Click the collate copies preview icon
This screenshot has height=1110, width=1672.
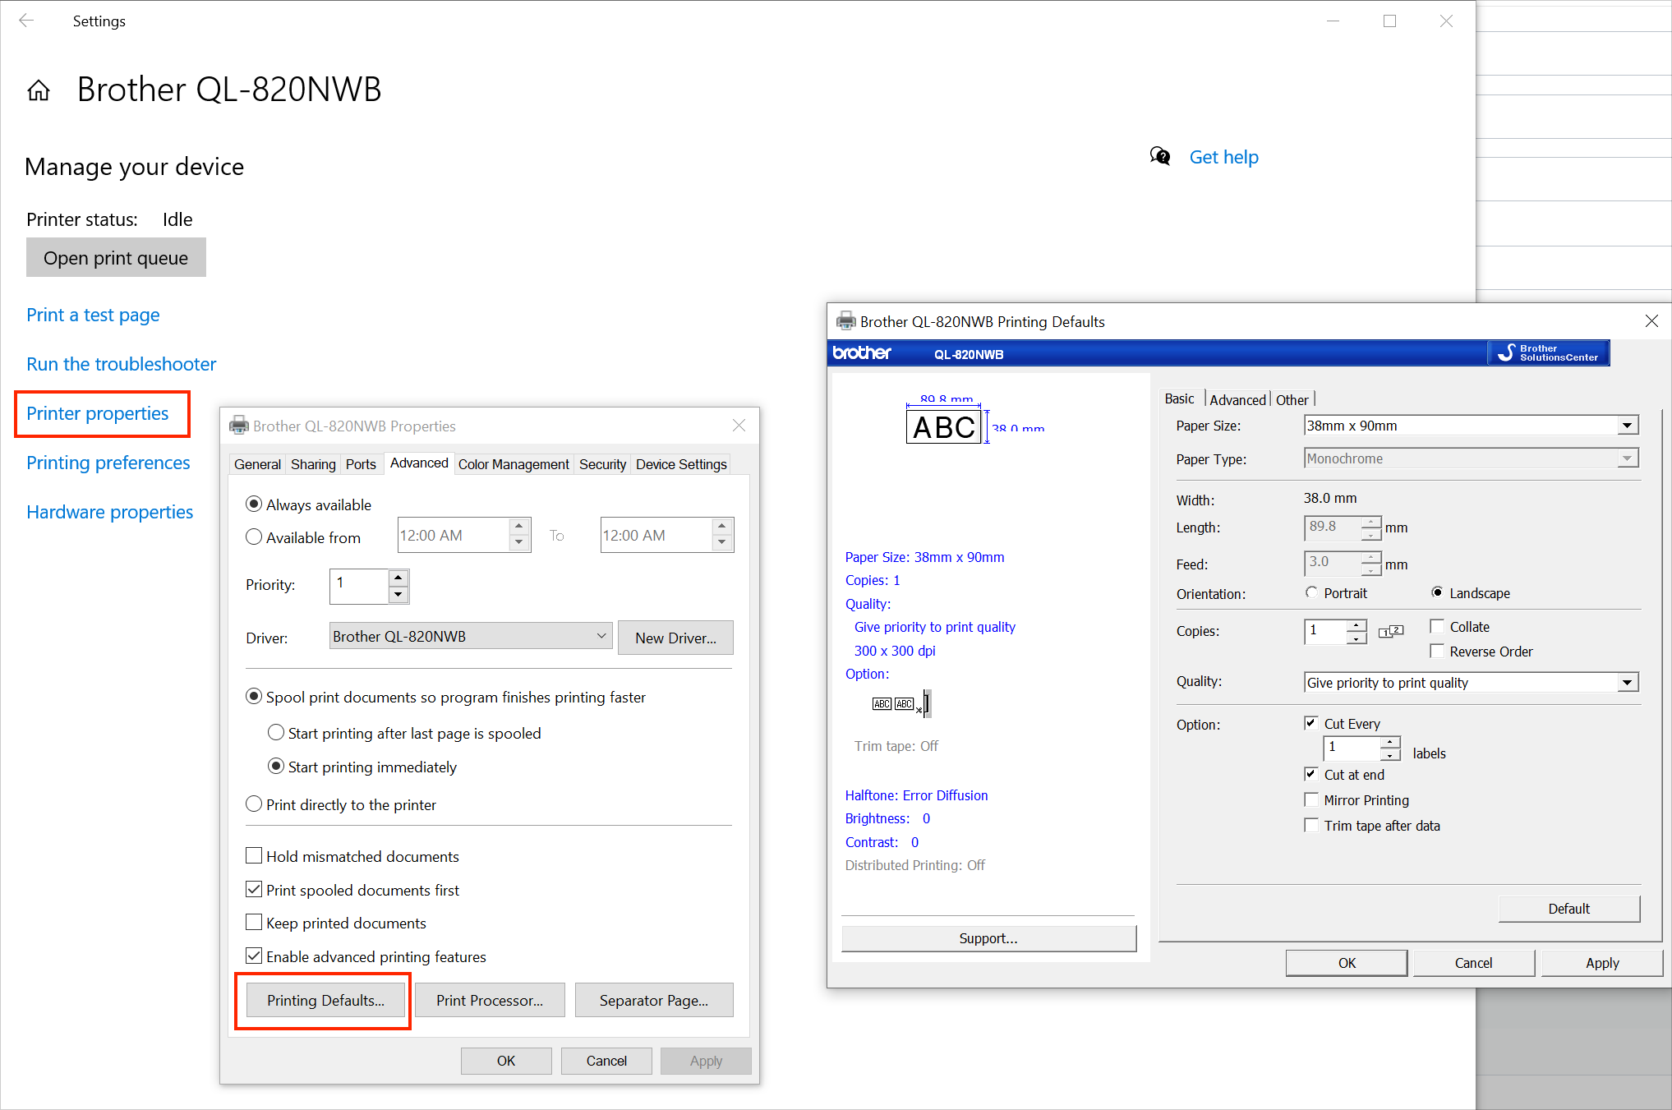pyautogui.click(x=1391, y=631)
